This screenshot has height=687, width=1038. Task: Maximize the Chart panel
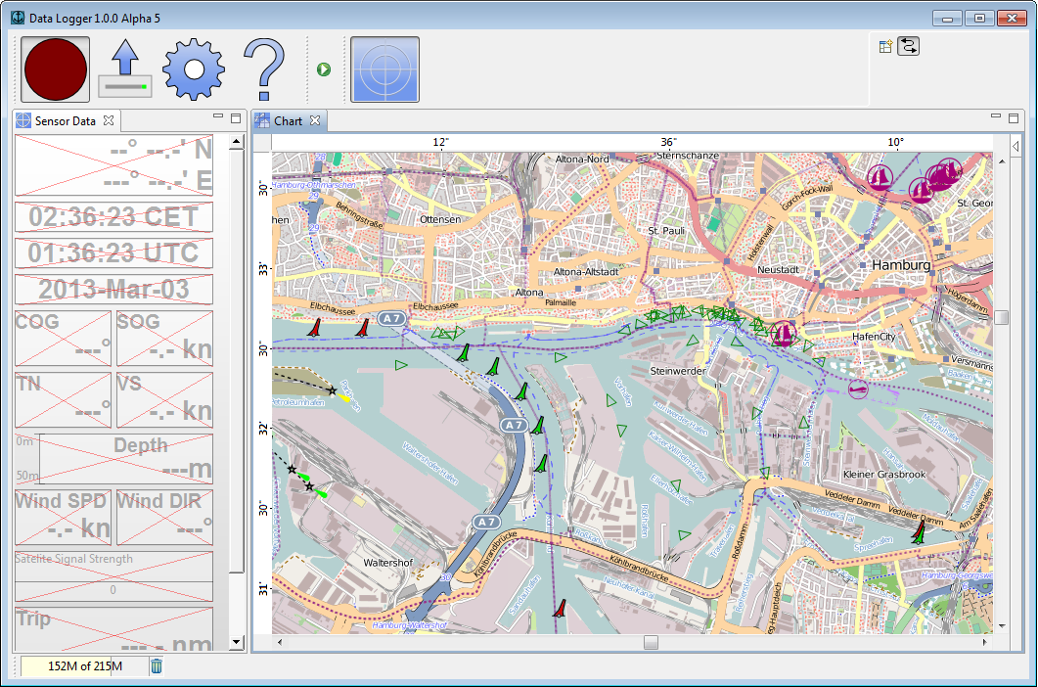point(1014,118)
